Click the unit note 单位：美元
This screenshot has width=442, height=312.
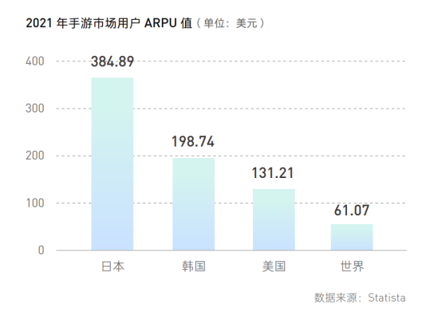click(x=231, y=23)
